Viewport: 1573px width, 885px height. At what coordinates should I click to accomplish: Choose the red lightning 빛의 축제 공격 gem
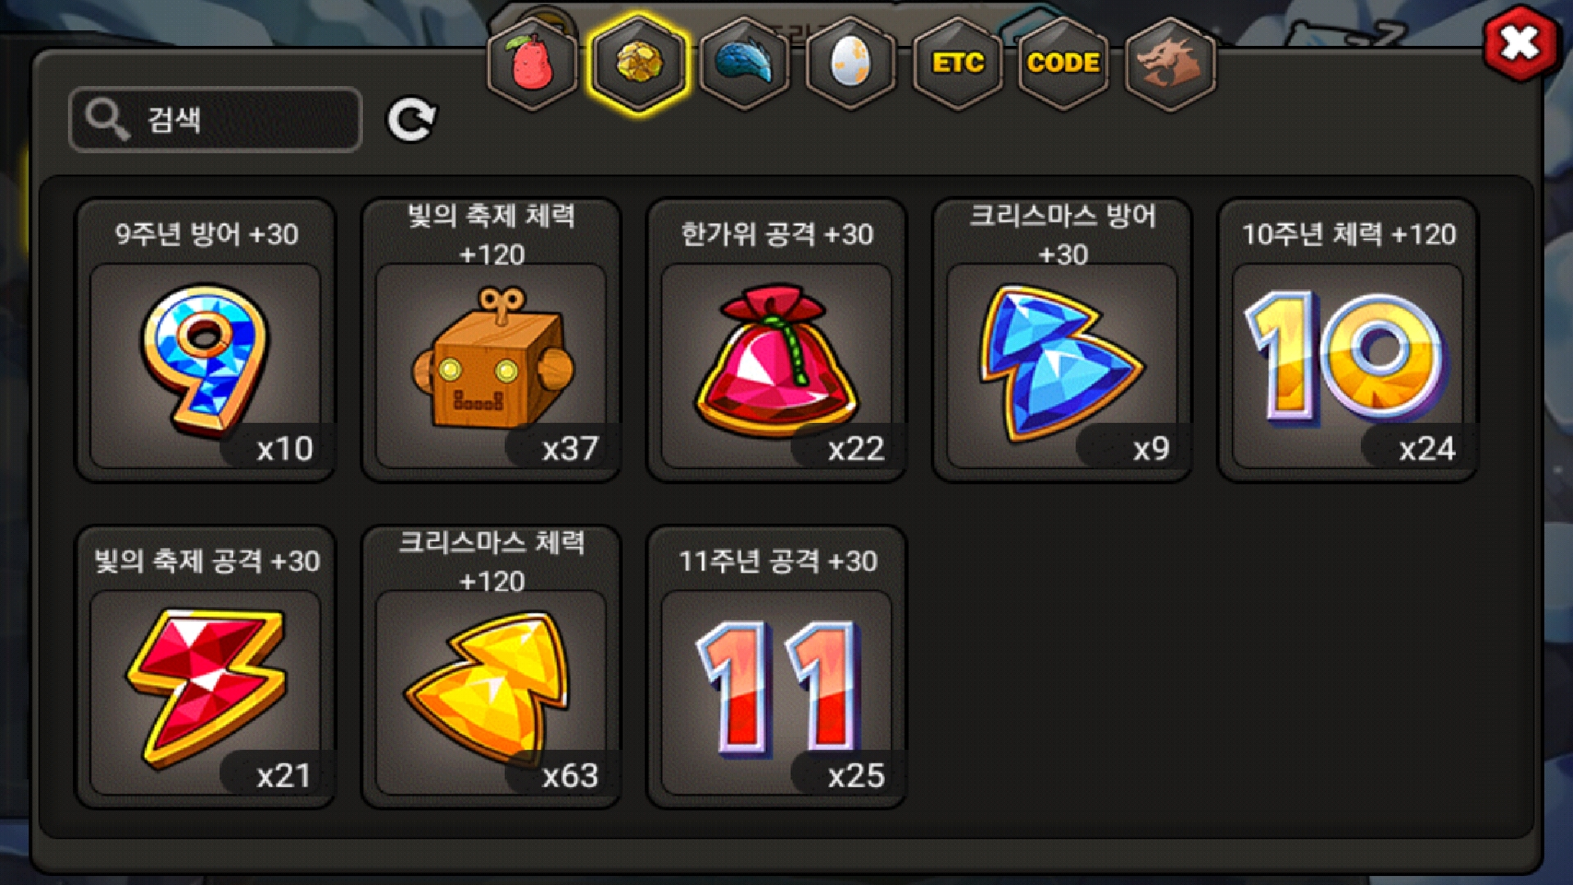point(205,667)
